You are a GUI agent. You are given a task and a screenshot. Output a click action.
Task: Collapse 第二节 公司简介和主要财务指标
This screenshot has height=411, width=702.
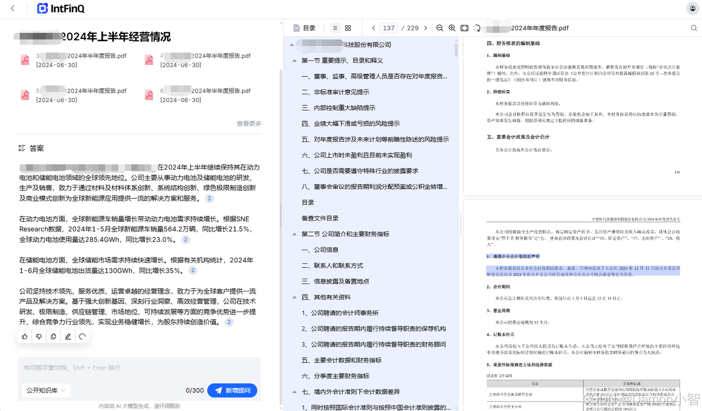pyautogui.click(x=295, y=234)
